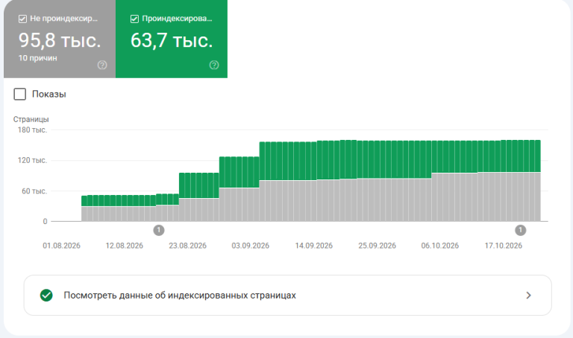Open help icon on gray not-indexed card
Viewport: 573px width, 338px height.
coord(102,65)
